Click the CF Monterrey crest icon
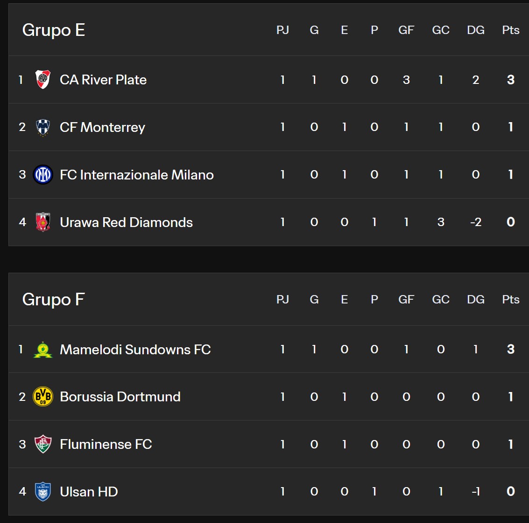The image size is (529, 523). point(43,127)
